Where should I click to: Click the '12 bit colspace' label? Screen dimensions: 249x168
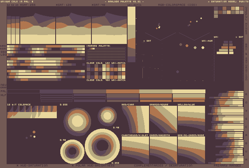click(19, 105)
